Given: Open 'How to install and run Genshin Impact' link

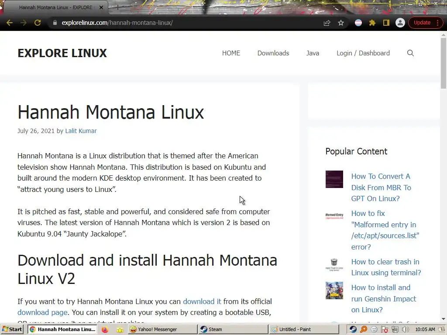Looking at the screenshot, I should click(383, 298).
